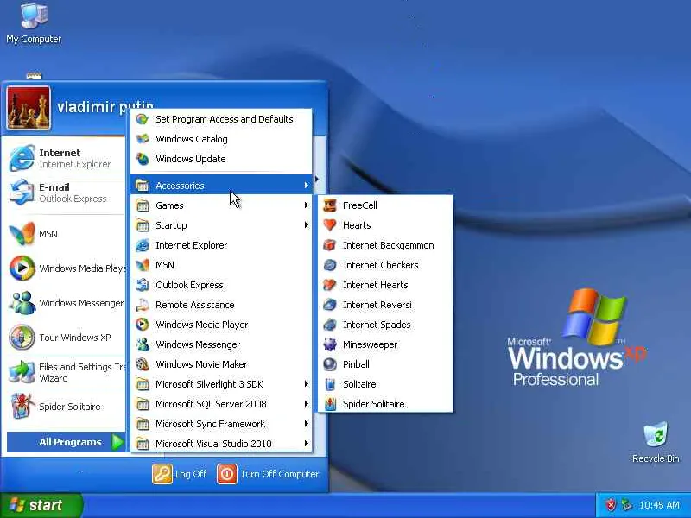691x518 pixels.
Task: Click red security shield tray icon
Action: point(611,505)
